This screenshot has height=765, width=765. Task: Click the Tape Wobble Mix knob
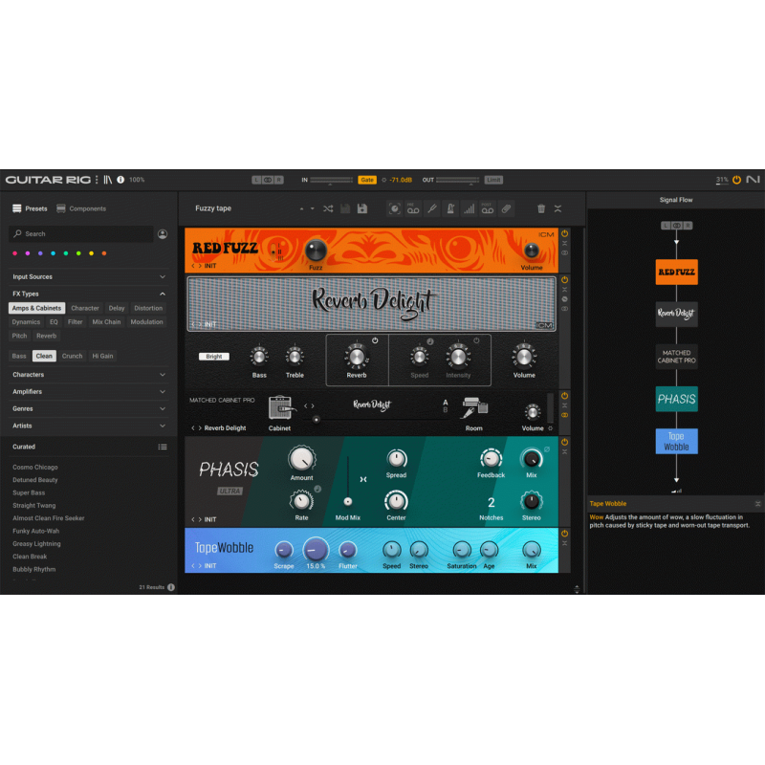click(532, 551)
